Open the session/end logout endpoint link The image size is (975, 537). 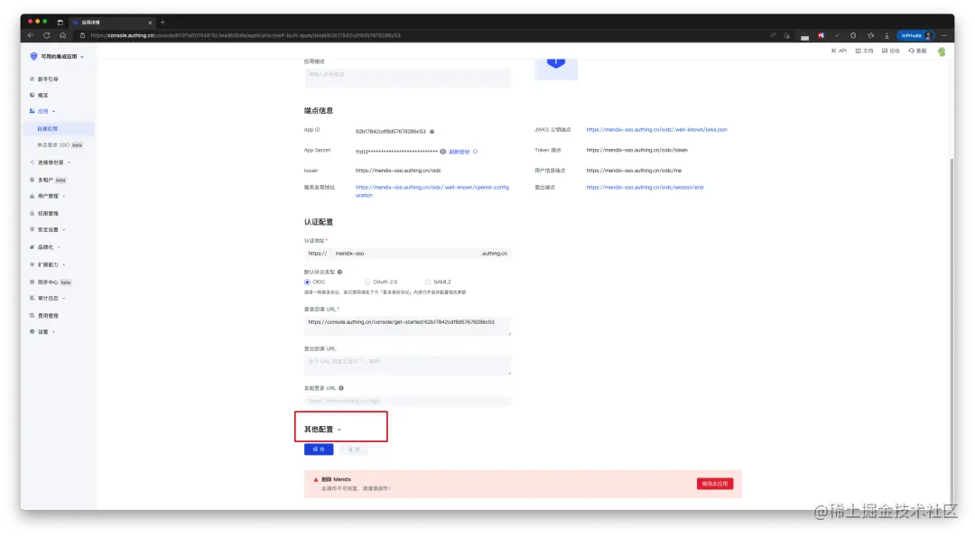click(645, 187)
